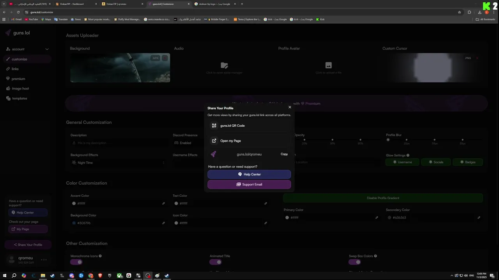The height and width of the screenshot is (280, 499).
Task: Edit the Icon Color with pencil icon
Action: [x=265, y=223]
